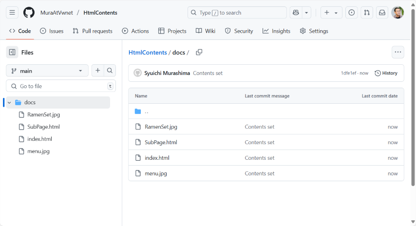Collapse the Files side panel
This screenshot has height=226, width=416.
pyautogui.click(x=12, y=53)
